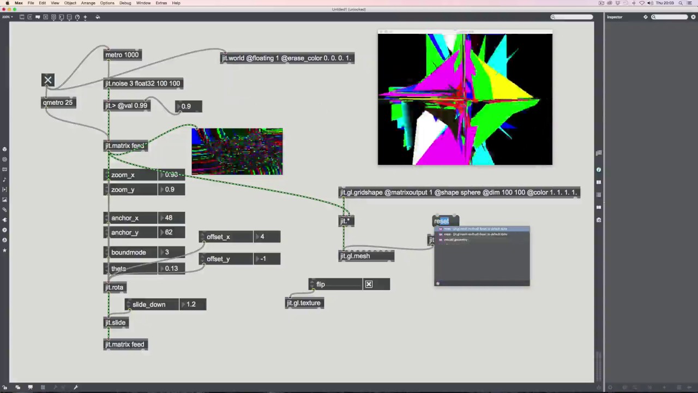Click the round info icon in right sidebar
Viewport: 698px width, 393px height.
coord(599,170)
